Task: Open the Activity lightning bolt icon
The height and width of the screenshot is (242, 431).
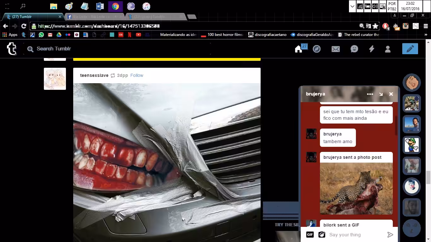Action: pyautogui.click(x=372, y=49)
